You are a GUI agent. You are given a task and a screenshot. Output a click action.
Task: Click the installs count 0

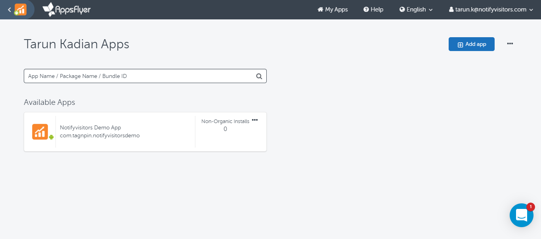click(226, 129)
